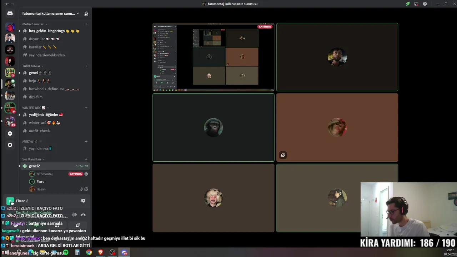Open server dropdown next to fatomontaj kullanıcısının sunucusu
This screenshot has width=457, height=257.
click(x=78, y=14)
